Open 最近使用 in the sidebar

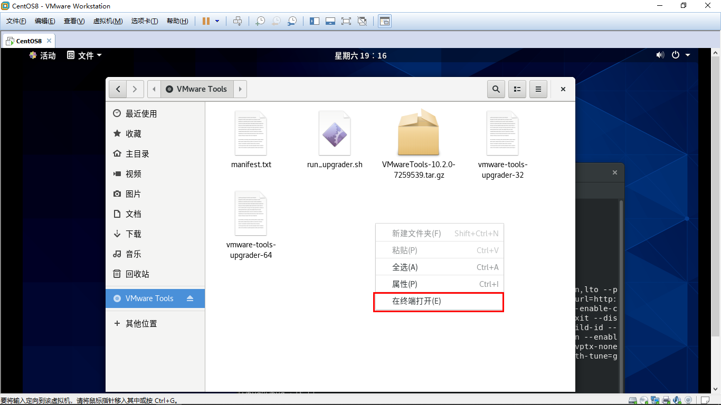(155, 113)
